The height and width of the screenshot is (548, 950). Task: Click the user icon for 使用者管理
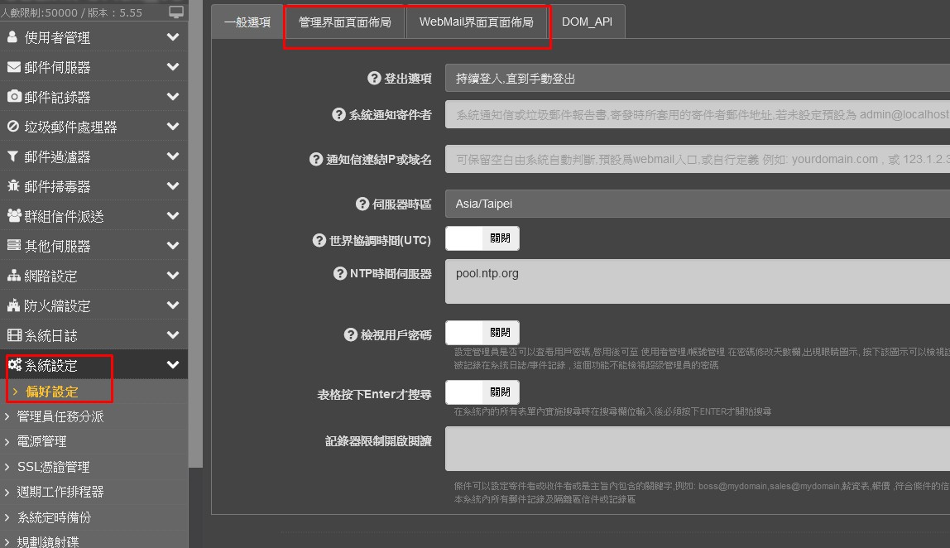[12, 37]
